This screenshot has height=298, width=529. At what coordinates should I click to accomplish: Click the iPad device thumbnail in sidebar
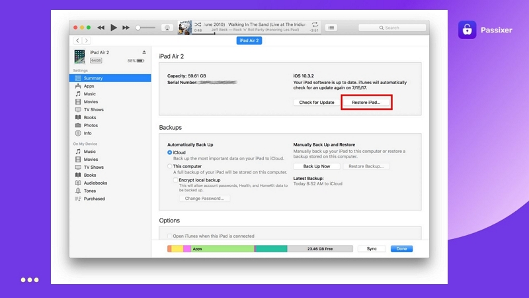pos(79,56)
